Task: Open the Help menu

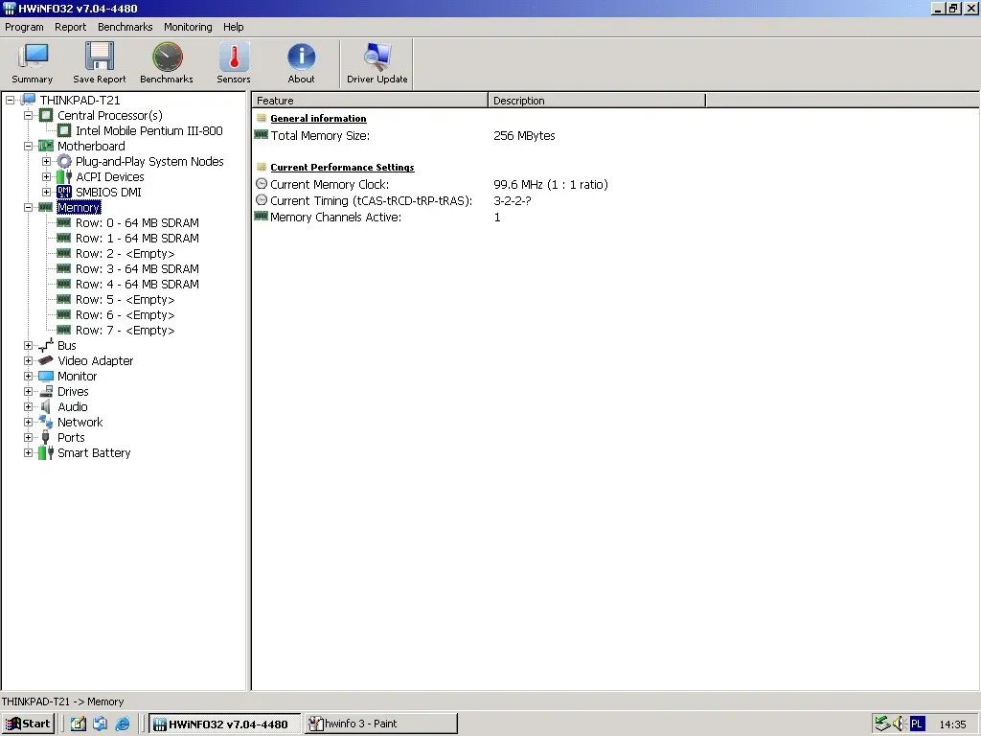Action: click(234, 27)
